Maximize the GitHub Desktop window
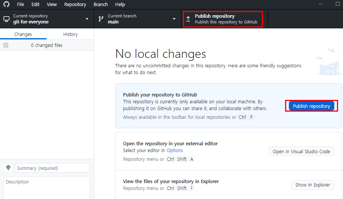This screenshot has width=343, height=199. tap(338, 4)
